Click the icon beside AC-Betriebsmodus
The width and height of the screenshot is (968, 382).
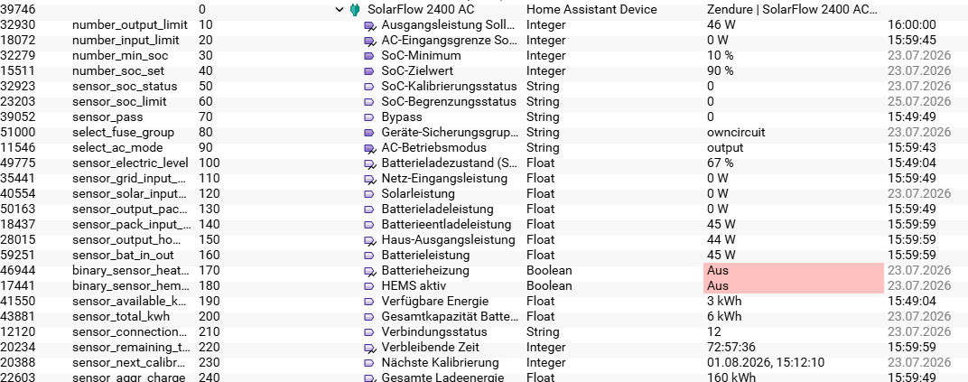point(370,148)
